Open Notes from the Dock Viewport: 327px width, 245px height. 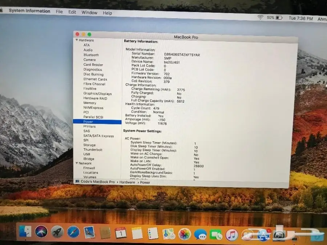137,233
